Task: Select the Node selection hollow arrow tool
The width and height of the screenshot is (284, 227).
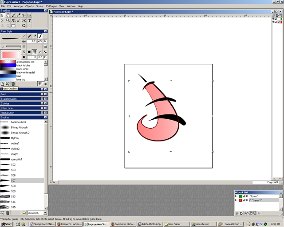Action: pos(2,20)
